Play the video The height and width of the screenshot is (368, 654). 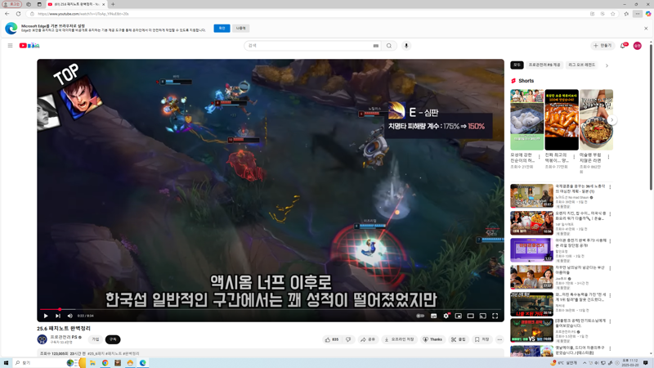(x=46, y=316)
